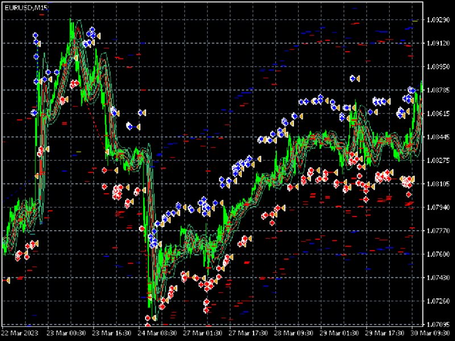
Task: Click the 1.08275 price axis label
Action: 438,160
